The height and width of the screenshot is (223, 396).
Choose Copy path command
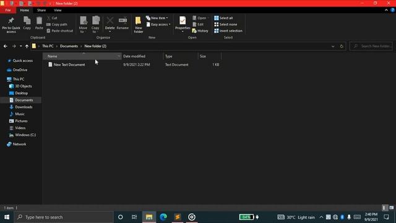point(57,25)
